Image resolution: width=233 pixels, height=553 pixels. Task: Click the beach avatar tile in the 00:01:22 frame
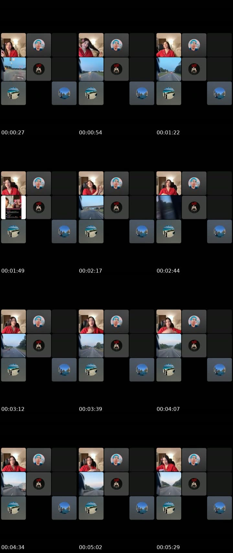click(x=169, y=93)
